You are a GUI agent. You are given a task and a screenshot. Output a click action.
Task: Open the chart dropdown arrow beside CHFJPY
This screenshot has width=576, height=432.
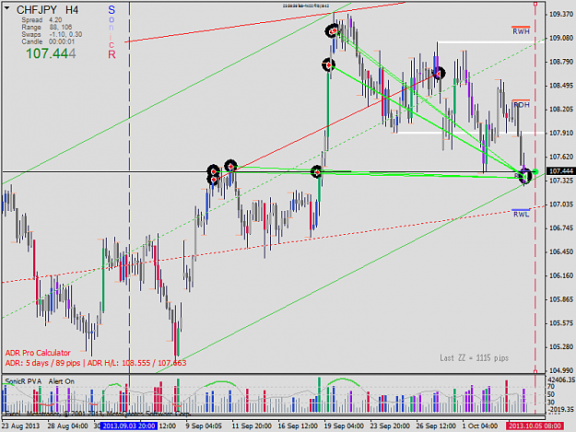(x=7, y=8)
